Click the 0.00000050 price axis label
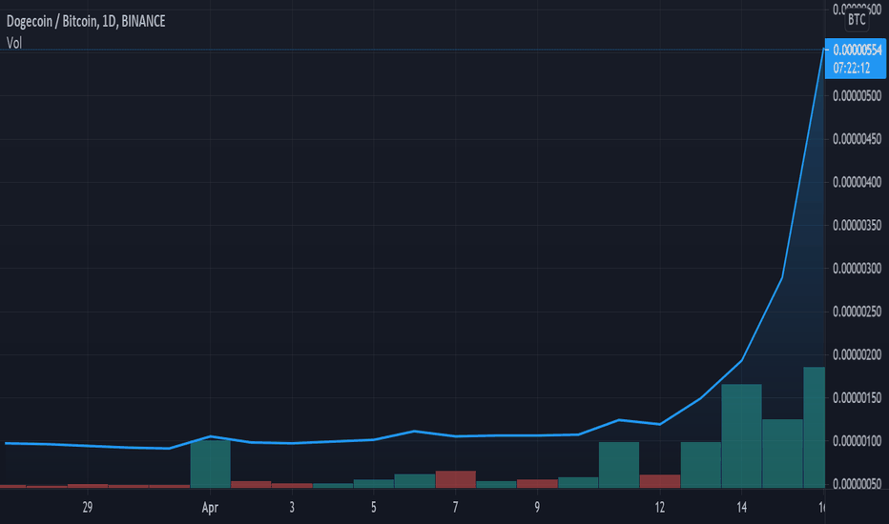Image resolution: width=889 pixels, height=524 pixels. tap(858, 484)
